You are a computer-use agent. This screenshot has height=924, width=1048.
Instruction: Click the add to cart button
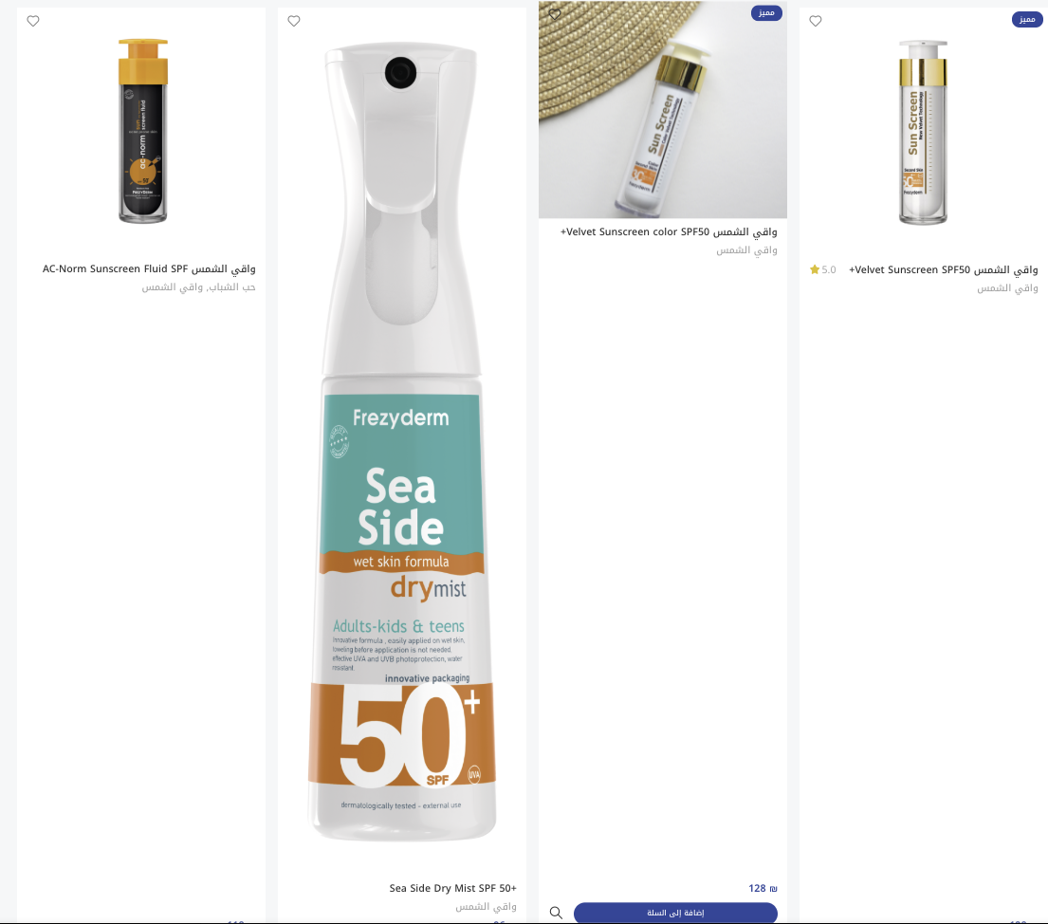coord(675,913)
